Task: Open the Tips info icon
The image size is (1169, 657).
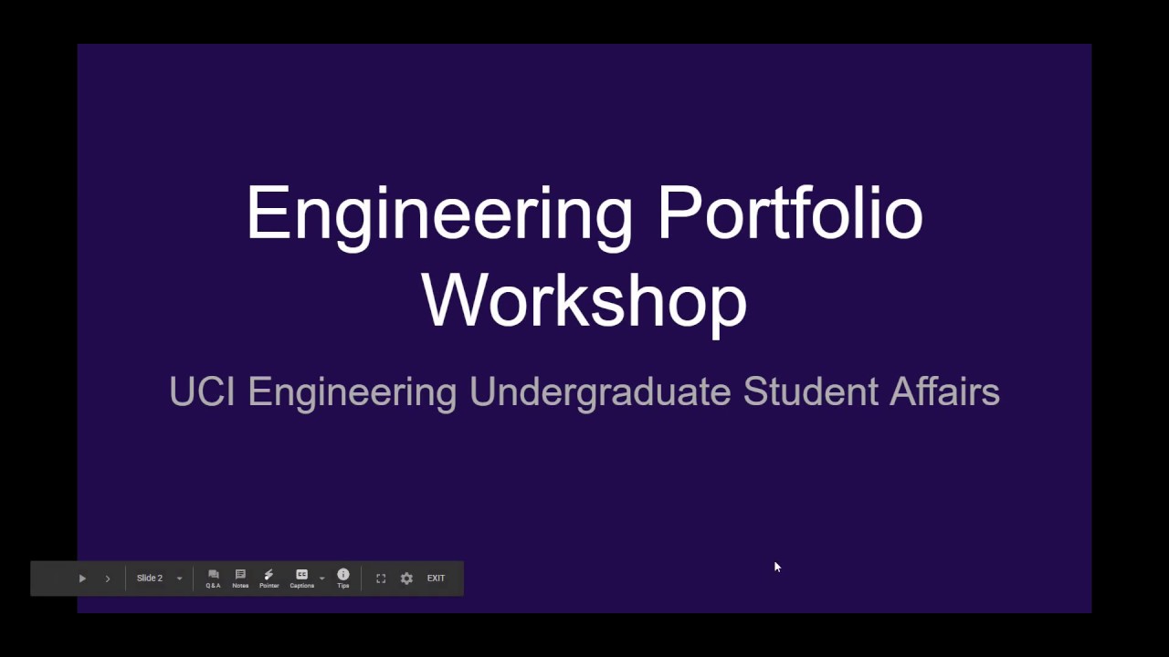Action: click(343, 579)
